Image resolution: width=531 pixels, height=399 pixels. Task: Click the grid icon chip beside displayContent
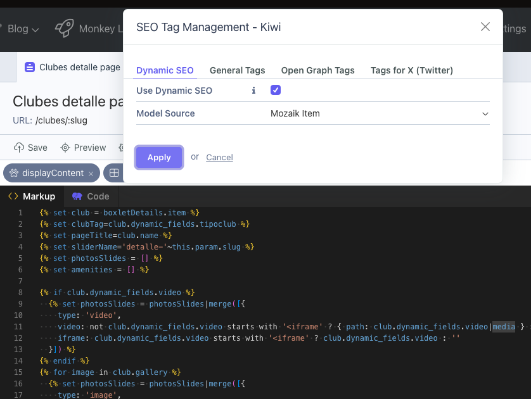(114, 173)
